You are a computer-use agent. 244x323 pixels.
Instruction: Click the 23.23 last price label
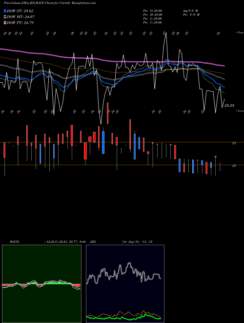(229, 106)
